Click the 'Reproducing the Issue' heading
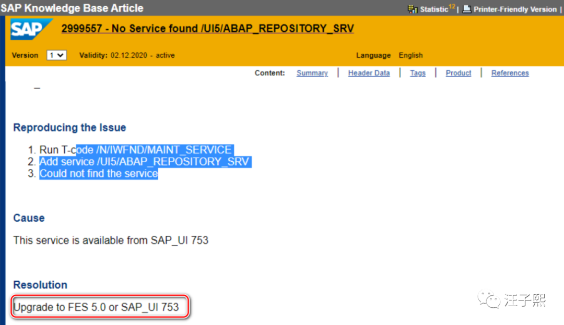Viewport: 564px width, 325px height. point(69,127)
